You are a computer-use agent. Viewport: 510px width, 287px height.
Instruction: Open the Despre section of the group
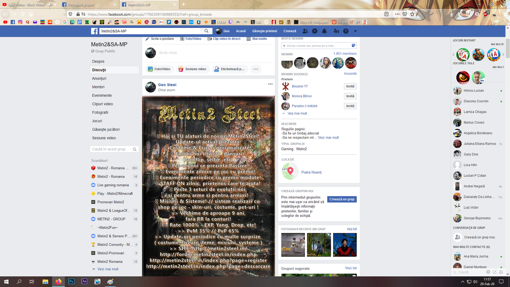[98, 61]
